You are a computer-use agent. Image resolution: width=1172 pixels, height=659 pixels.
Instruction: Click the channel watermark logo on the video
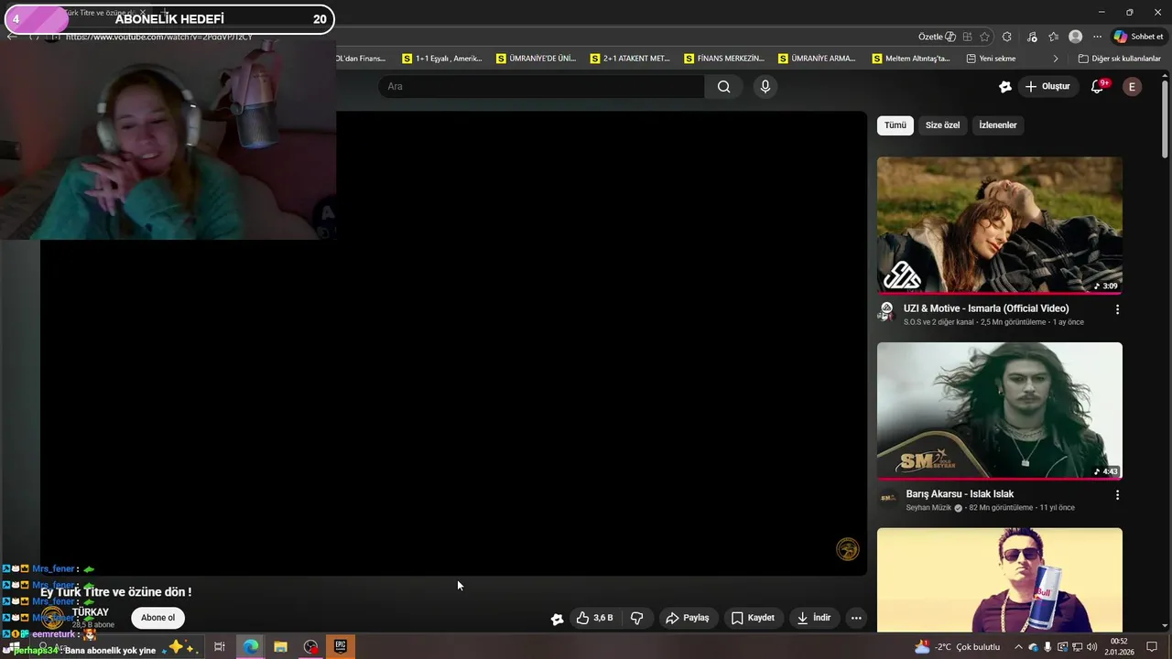point(848,549)
